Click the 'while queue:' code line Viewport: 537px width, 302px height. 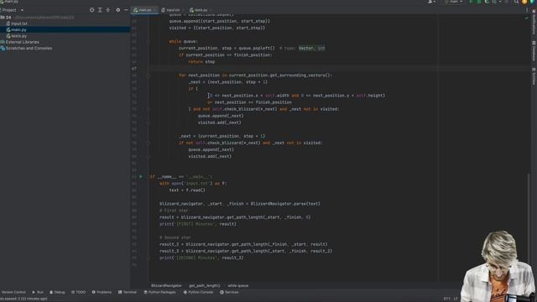click(x=183, y=41)
